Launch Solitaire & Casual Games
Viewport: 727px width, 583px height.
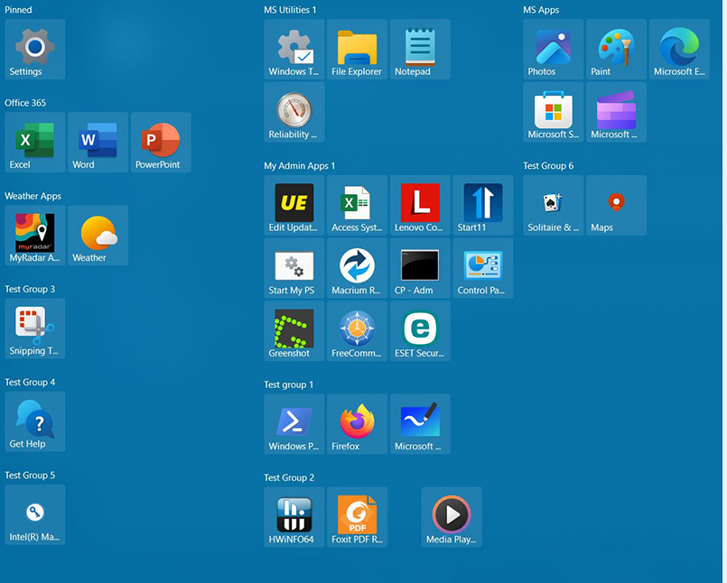point(553,205)
